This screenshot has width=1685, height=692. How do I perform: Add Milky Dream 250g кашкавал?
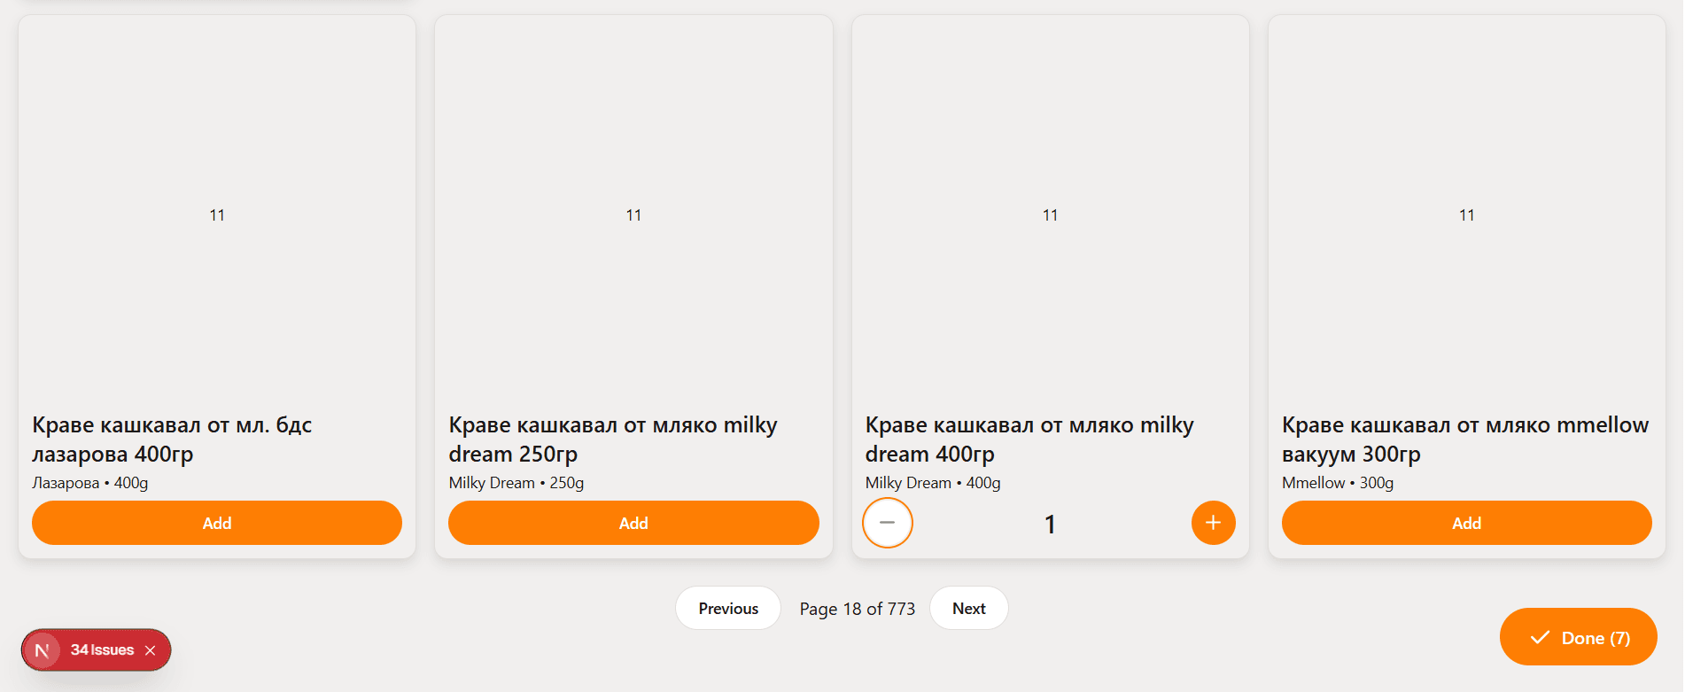click(x=633, y=523)
